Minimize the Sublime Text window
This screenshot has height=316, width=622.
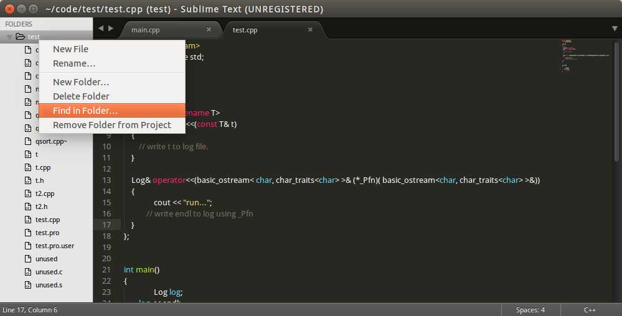pos(22,8)
